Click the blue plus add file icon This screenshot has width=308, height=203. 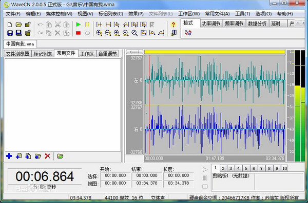click(9, 156)
